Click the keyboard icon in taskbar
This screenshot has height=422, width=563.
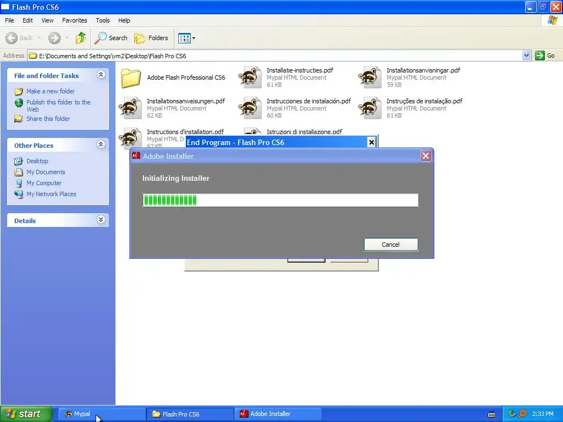pos(492,414)
